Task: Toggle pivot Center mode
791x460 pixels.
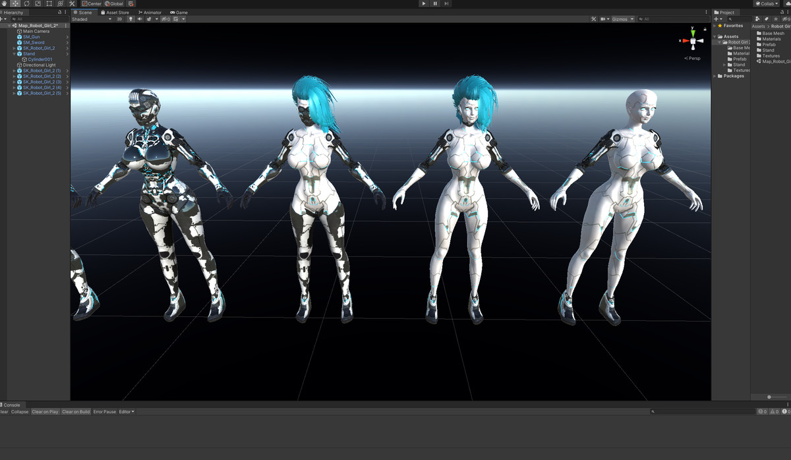Action: point(92,3)
